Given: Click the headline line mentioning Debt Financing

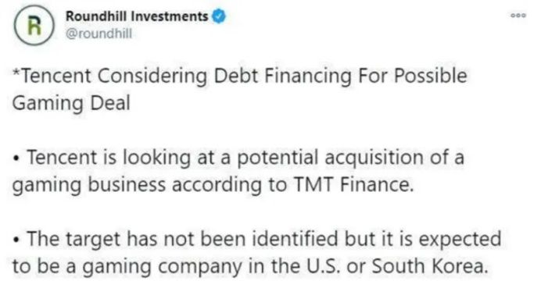Looking at the screenshot, I should click(x=240, y=76).
